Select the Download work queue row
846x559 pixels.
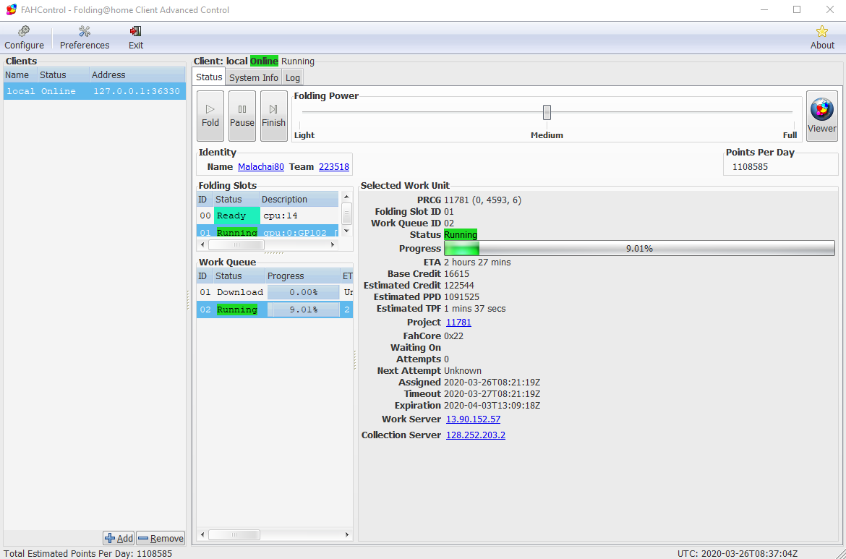pyautogui.click(x=266, y=292)
